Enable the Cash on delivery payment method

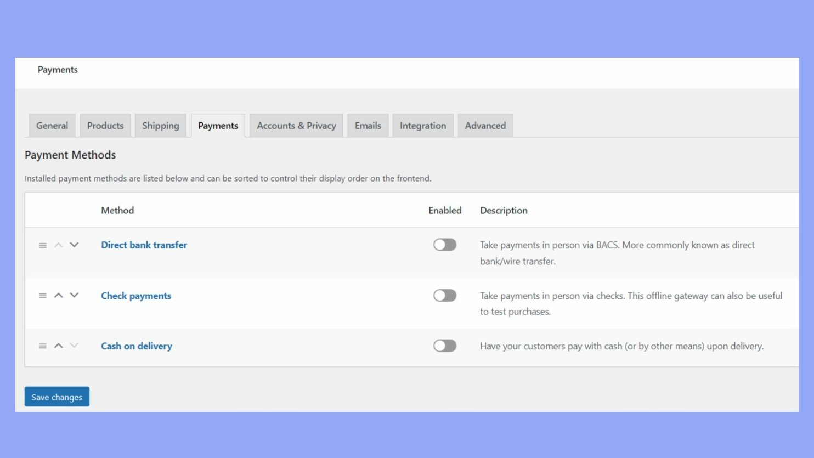point(445,346)
